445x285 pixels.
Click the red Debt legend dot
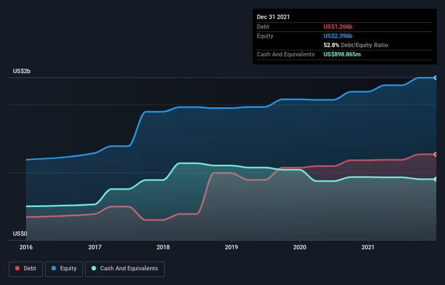(17, 268)
